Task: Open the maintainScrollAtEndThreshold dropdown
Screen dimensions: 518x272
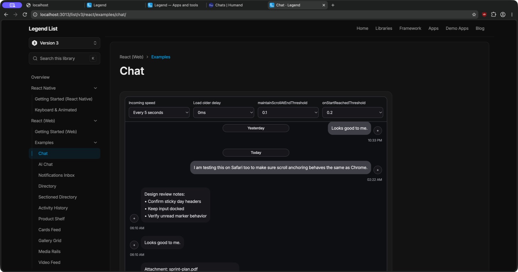Action: coord(288,113)
